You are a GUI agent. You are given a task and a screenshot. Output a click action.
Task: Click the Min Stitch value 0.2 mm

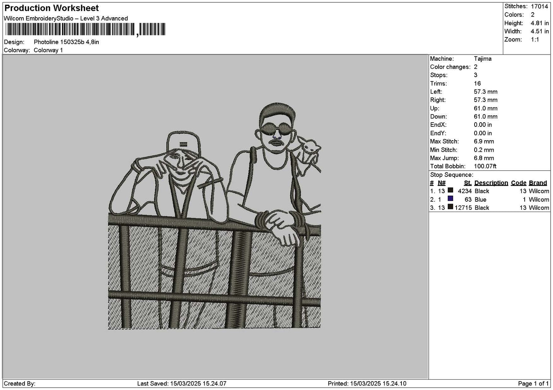484,150
